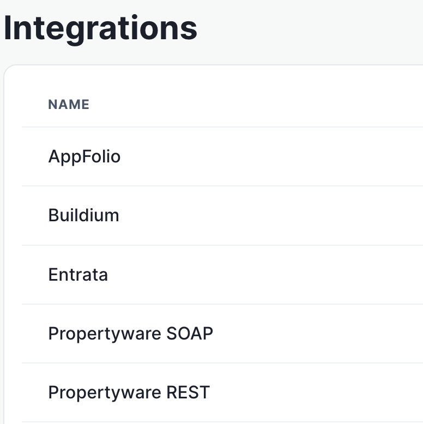Open the AppFolio integration

[84, 157]
